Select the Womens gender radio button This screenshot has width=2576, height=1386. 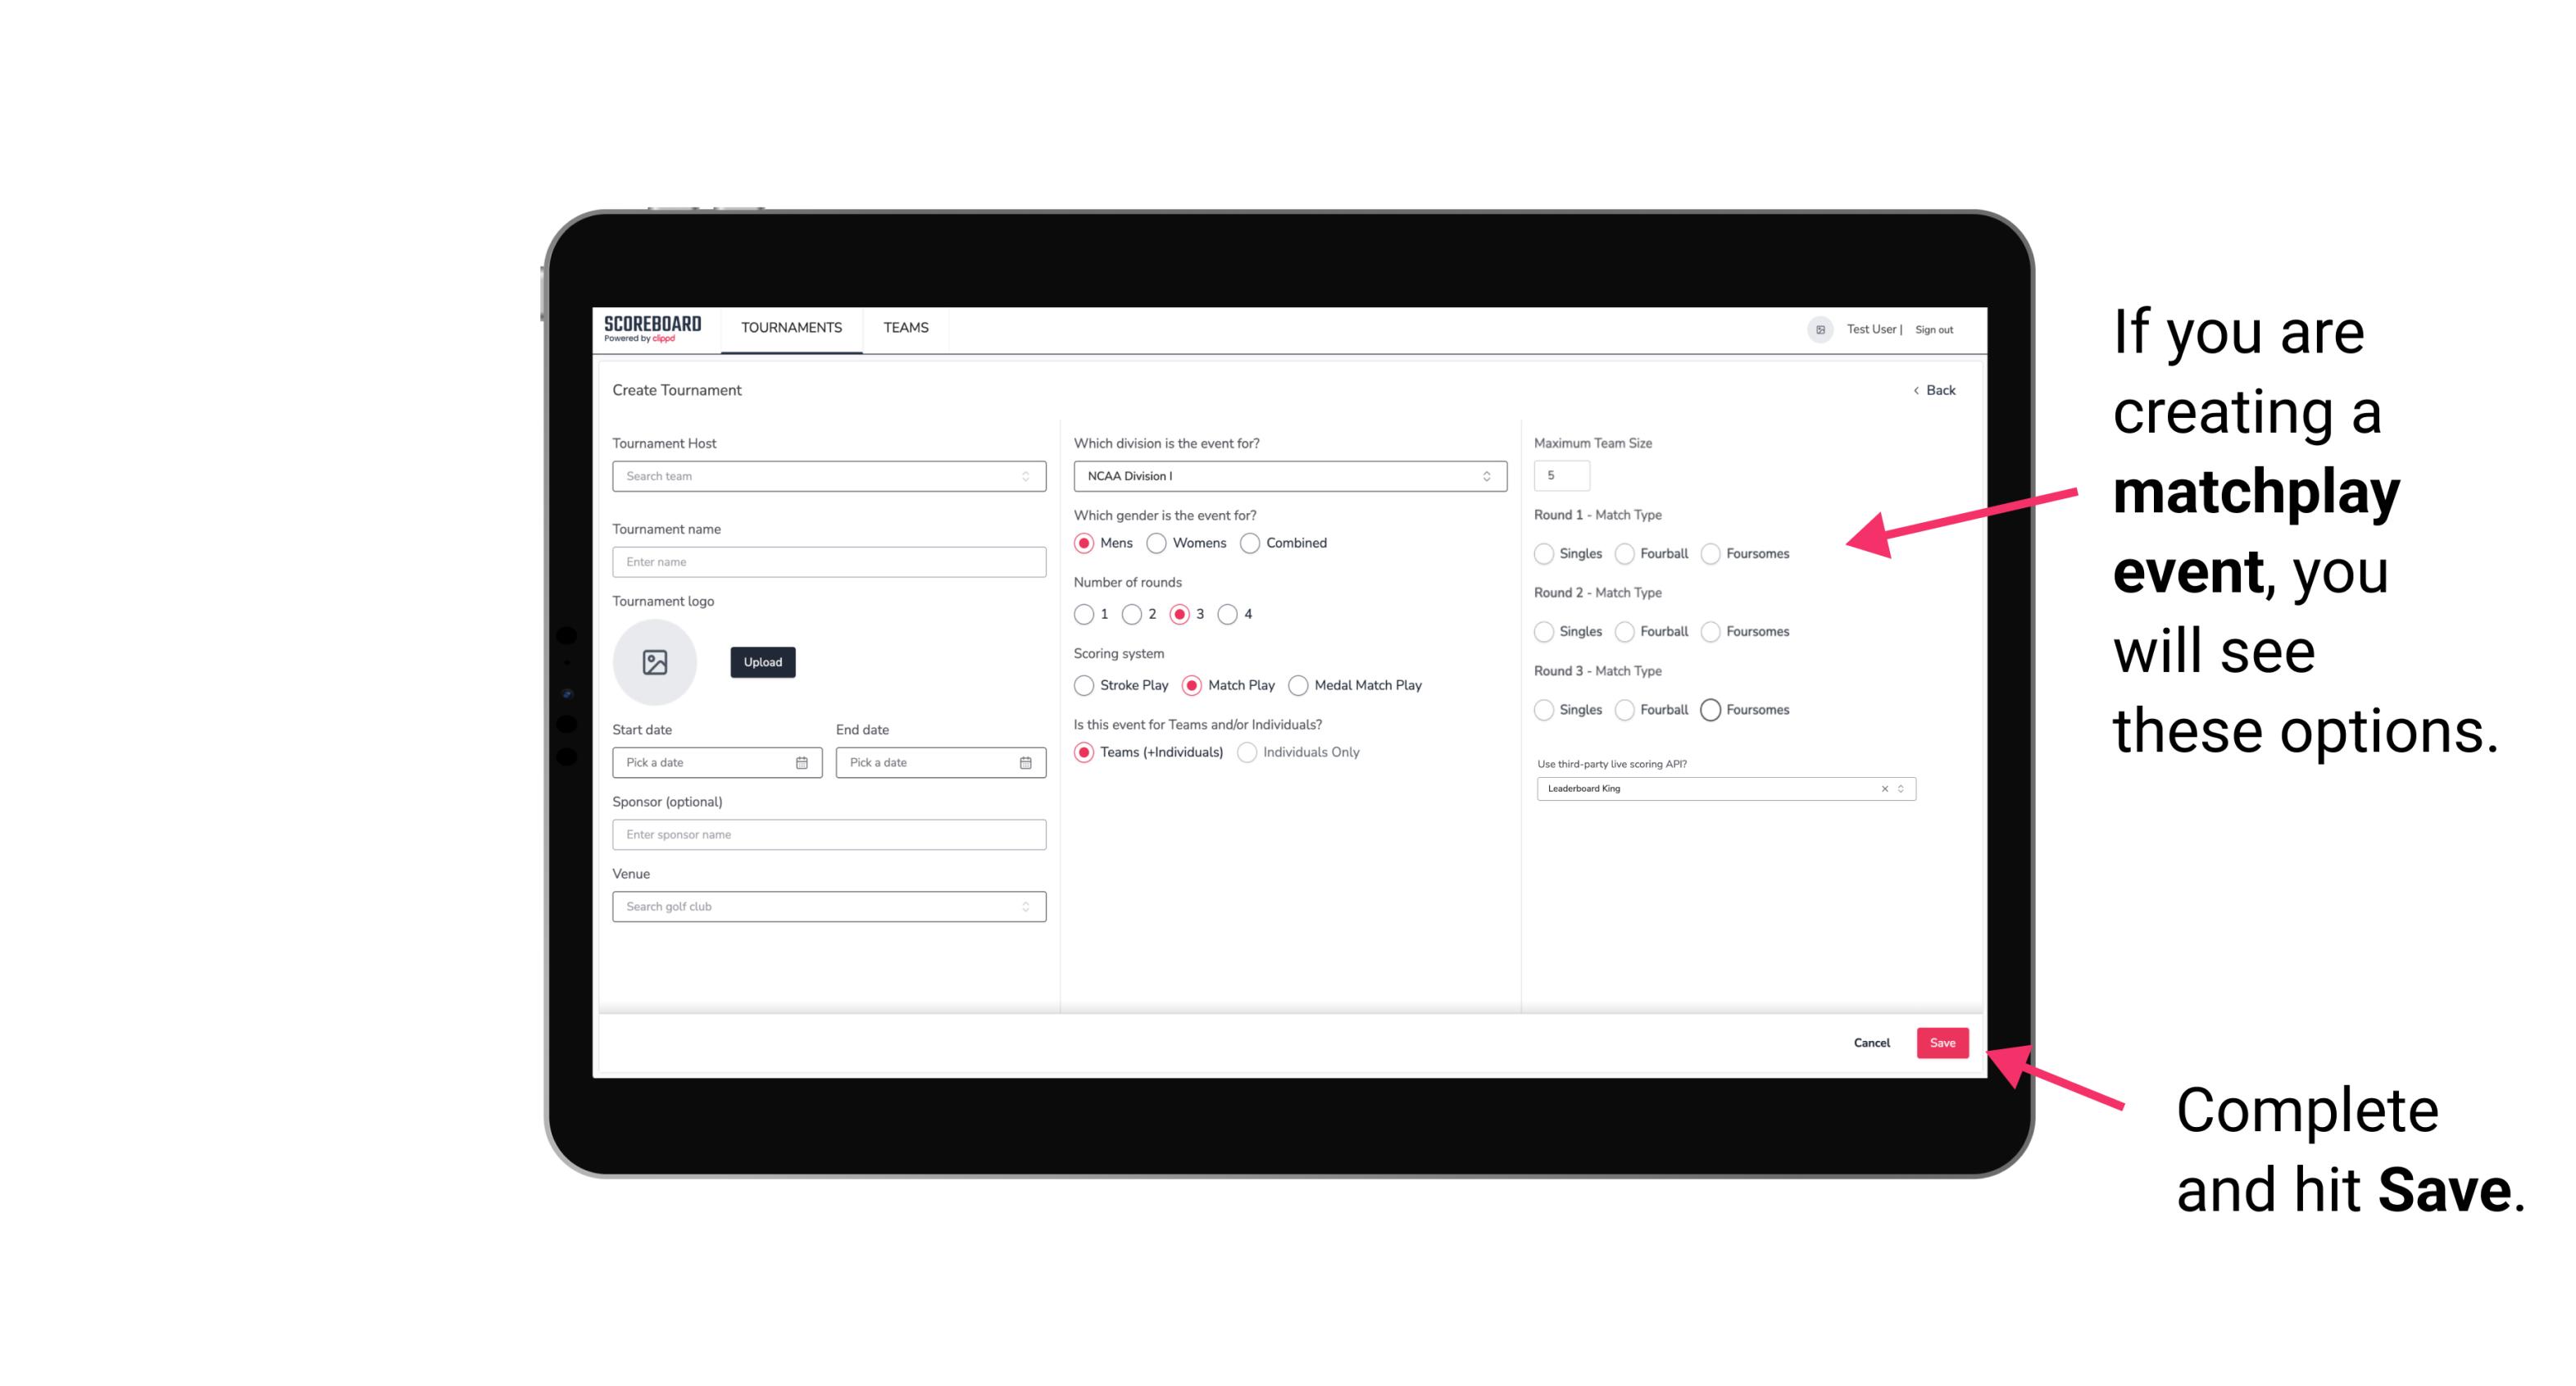click(x=1156, y=541)
